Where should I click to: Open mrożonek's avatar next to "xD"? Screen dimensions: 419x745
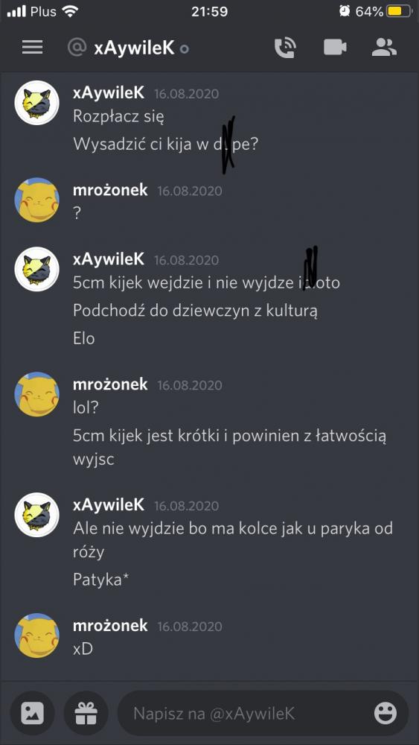click(x=36, y=635)
